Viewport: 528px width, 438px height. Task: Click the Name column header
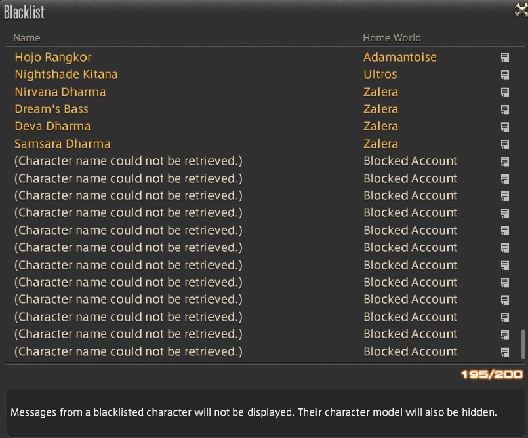pyautogui.click(x=27, y=38)
